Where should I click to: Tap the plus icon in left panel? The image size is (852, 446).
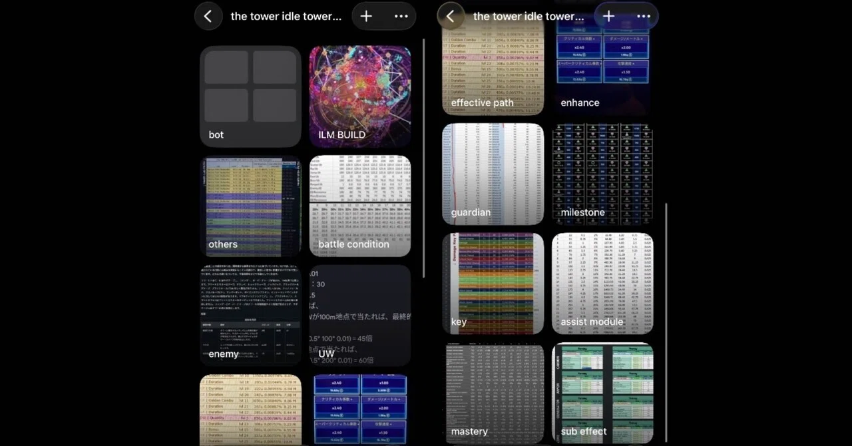(366, 16)
